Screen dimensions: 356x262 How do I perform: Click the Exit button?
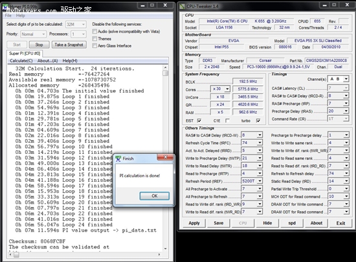pos(340,223)
